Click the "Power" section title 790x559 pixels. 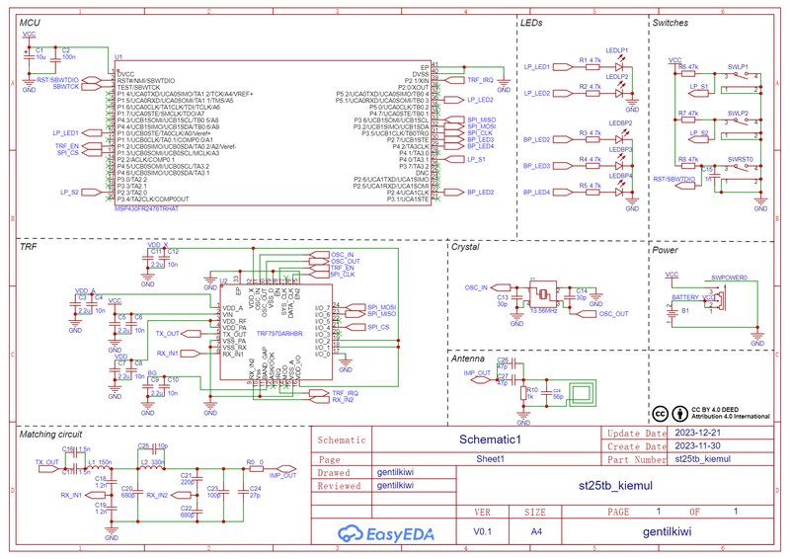click(x=665, y=250)
